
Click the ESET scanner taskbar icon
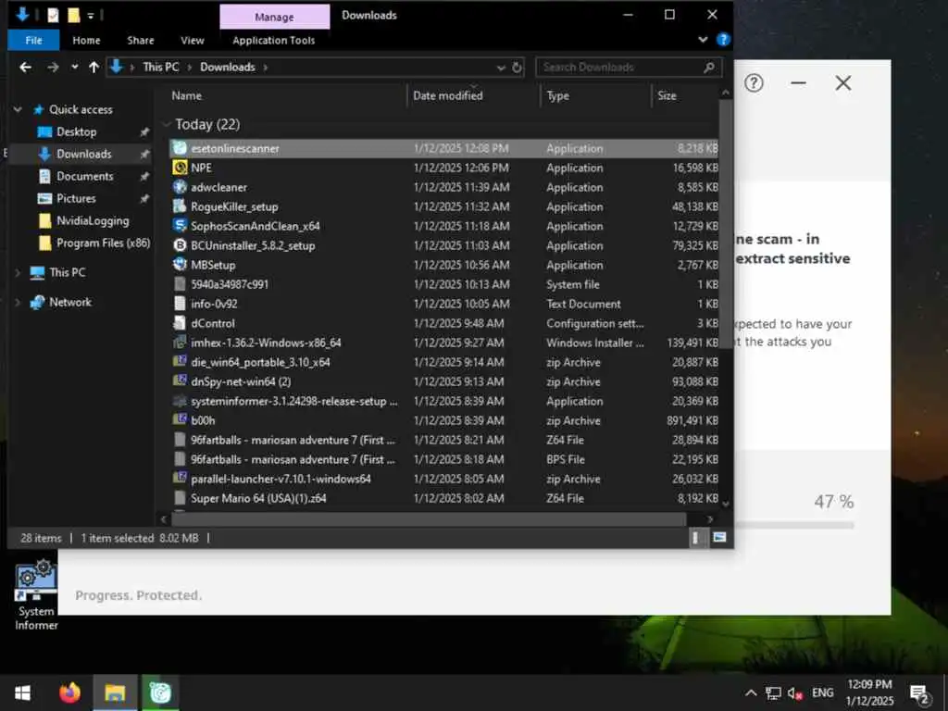point(160,692)
